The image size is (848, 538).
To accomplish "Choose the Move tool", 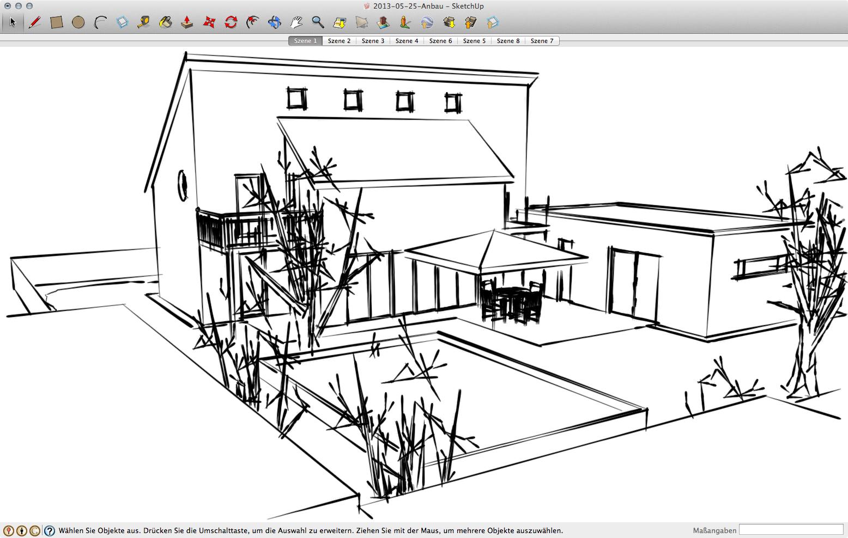I will pyautogui.click(x=209, y=22).
